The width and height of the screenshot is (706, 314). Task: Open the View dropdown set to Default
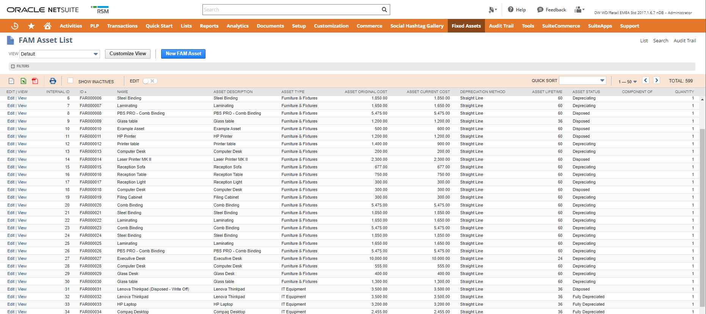click(60, 54)
